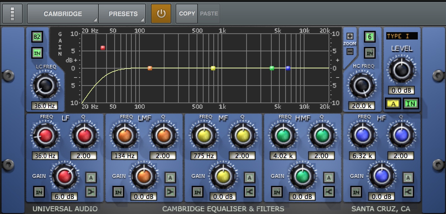Toggle the MF band shelf shape icon
Viewport: 446px width, 214px height.
point(249,192)
